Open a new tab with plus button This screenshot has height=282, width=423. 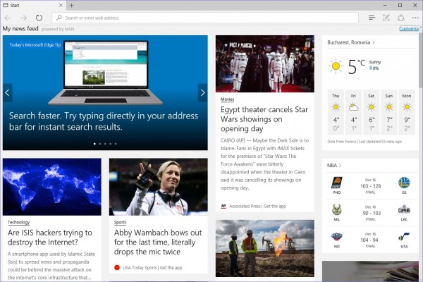click(70, 5)
